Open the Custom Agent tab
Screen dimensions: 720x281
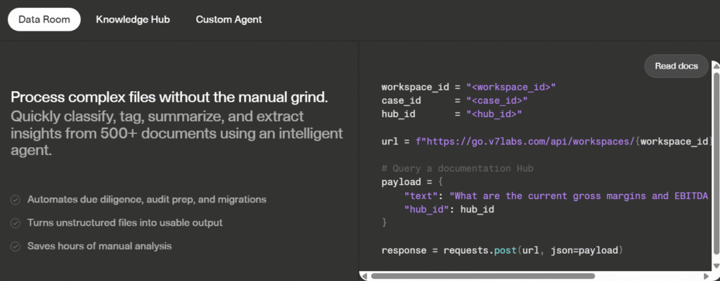tap(229, 19)
